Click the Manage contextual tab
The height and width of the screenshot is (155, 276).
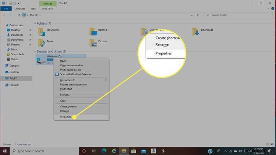(48, 3)
